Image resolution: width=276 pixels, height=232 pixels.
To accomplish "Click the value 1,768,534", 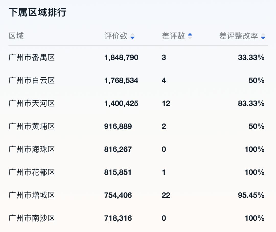I will coord(121,81).
